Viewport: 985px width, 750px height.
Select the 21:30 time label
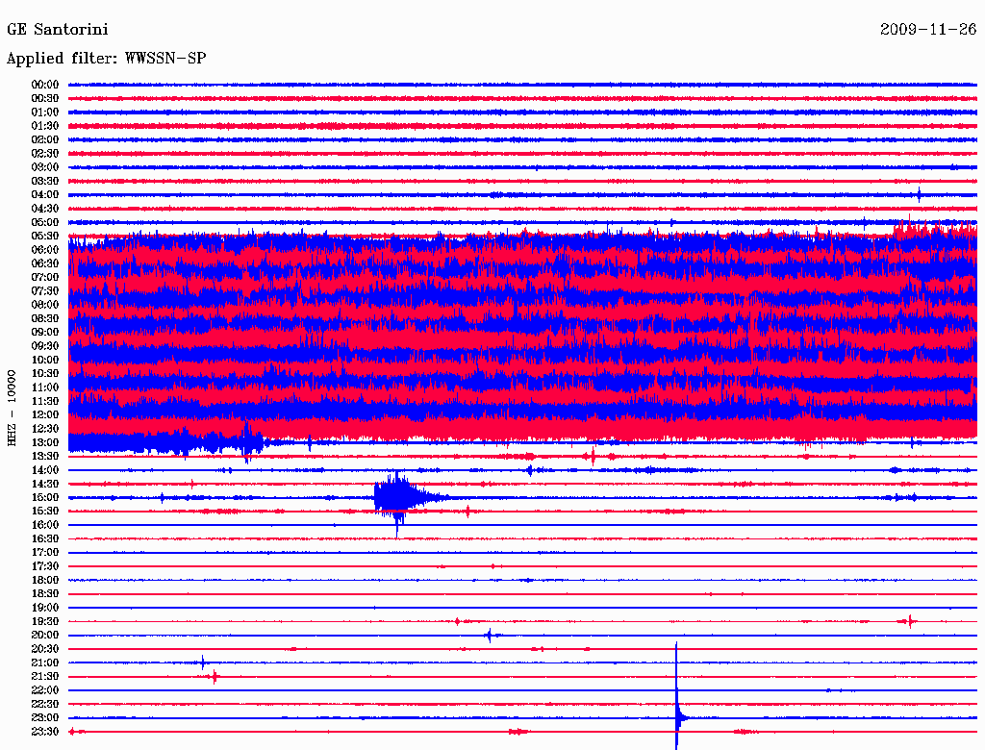pos(45,677)
